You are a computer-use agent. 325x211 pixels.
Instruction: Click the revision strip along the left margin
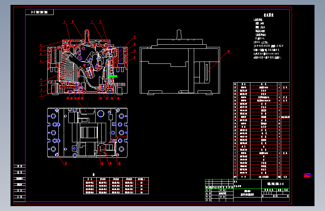click(19, 183)
